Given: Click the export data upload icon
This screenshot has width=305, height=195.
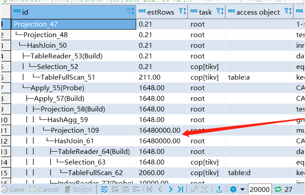Looking at the screenshot, I should click(219, 189).
